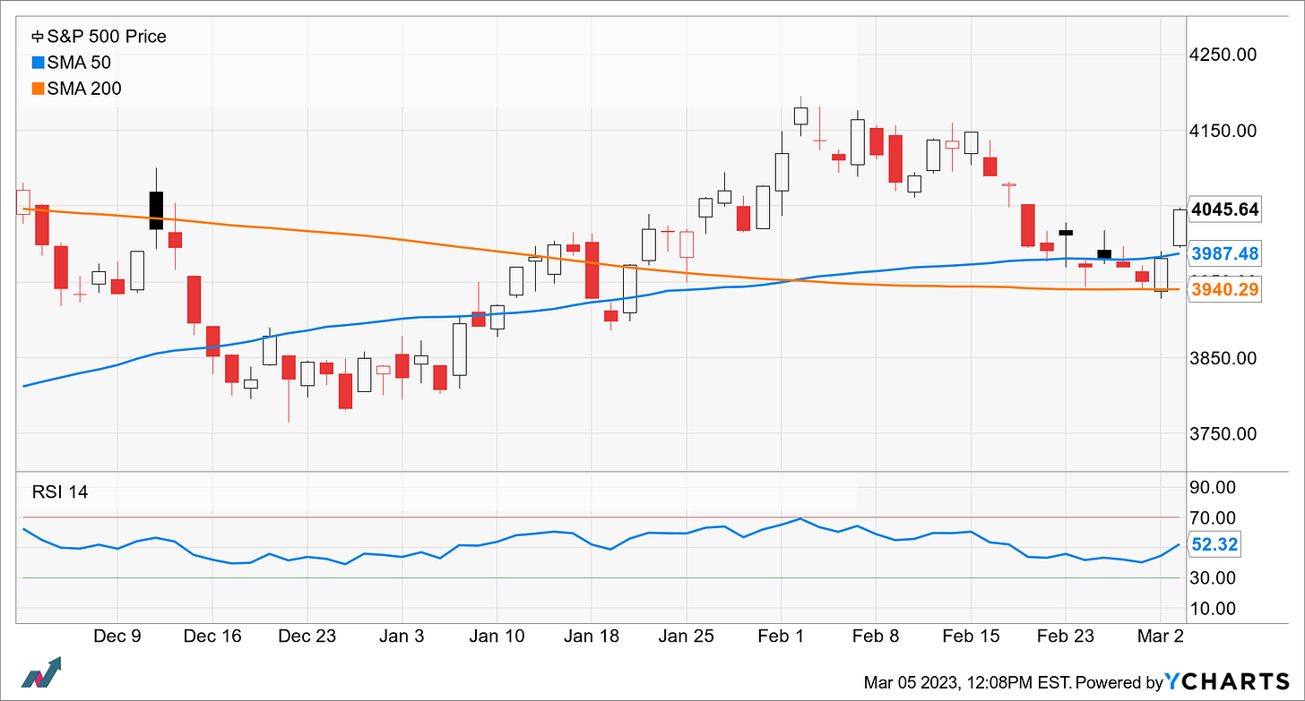Click the Dec 23 date label
Image resolution: width=1305 pixels, height=701 pixels.
tap(307, 637)
